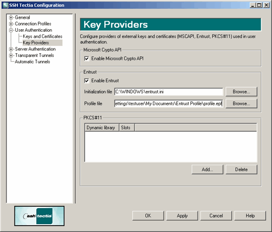Click the Apply button
The image size is (272, 232).
tap(182, 216)
